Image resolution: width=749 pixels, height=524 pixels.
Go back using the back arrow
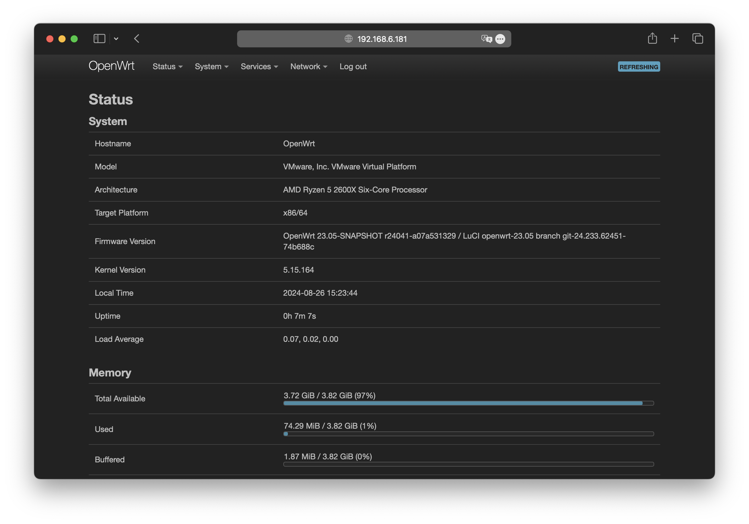point(137,39)
